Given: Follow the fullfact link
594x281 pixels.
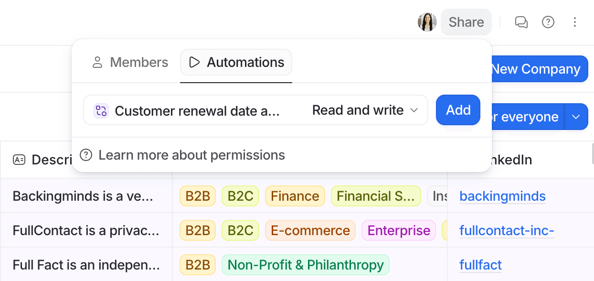Looking at the screenshot, I should (480, 265).
